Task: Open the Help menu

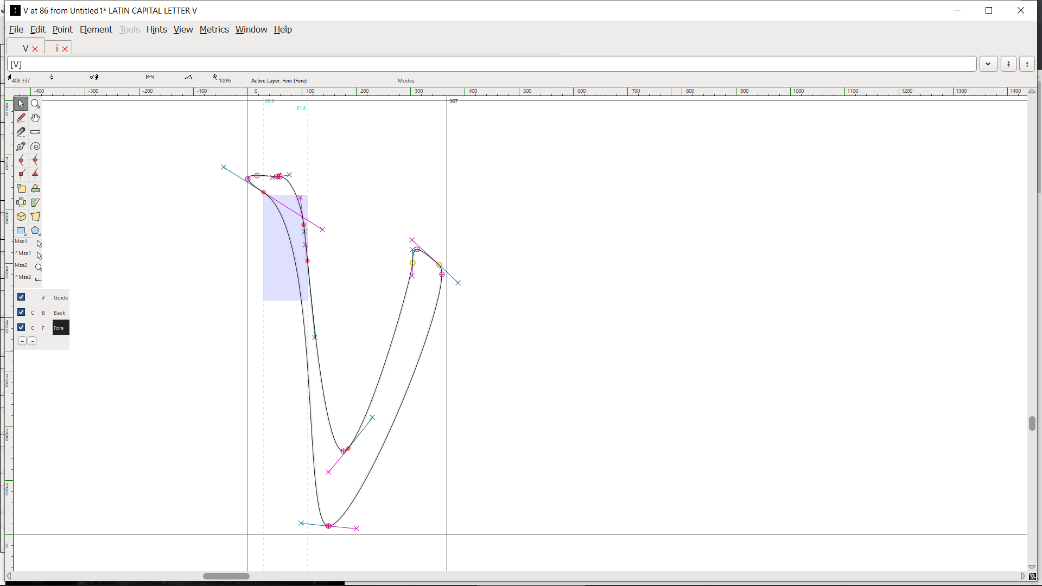Action: point(283,29)
